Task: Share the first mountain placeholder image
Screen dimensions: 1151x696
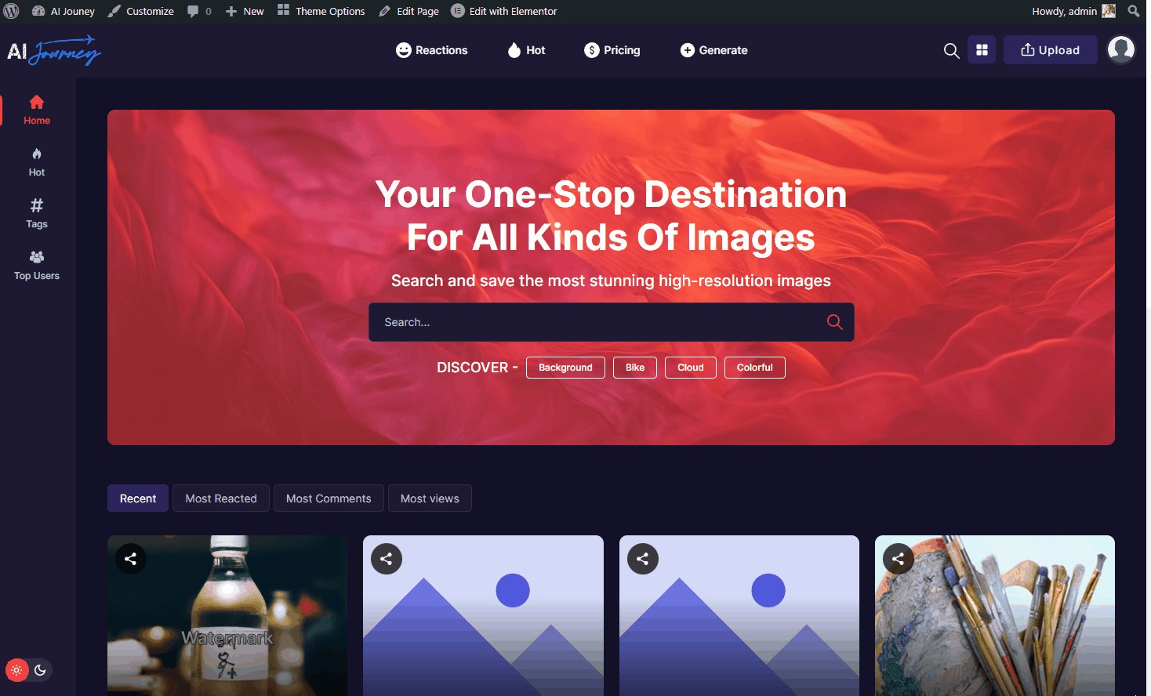Action: 387,559
